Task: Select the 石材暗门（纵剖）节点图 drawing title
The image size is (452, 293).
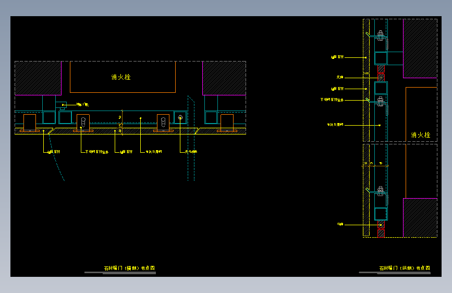Action: 405,268
